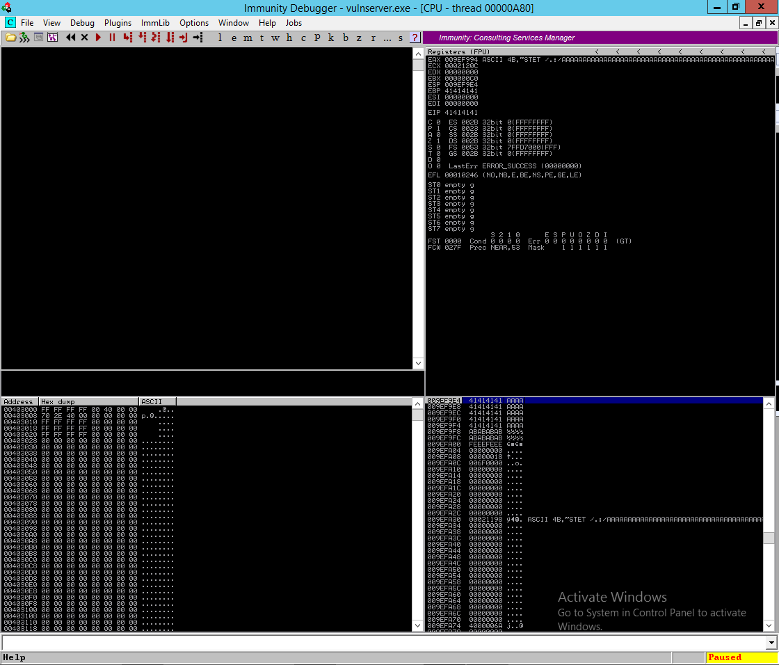Open the Debug menu

82,23
